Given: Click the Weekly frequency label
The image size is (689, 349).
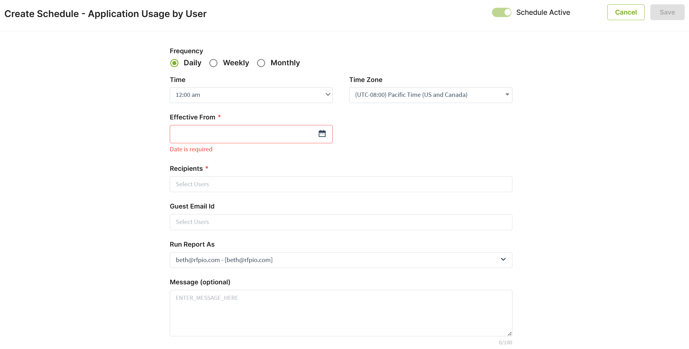Looking at the screenshot, I should [236, 63].
